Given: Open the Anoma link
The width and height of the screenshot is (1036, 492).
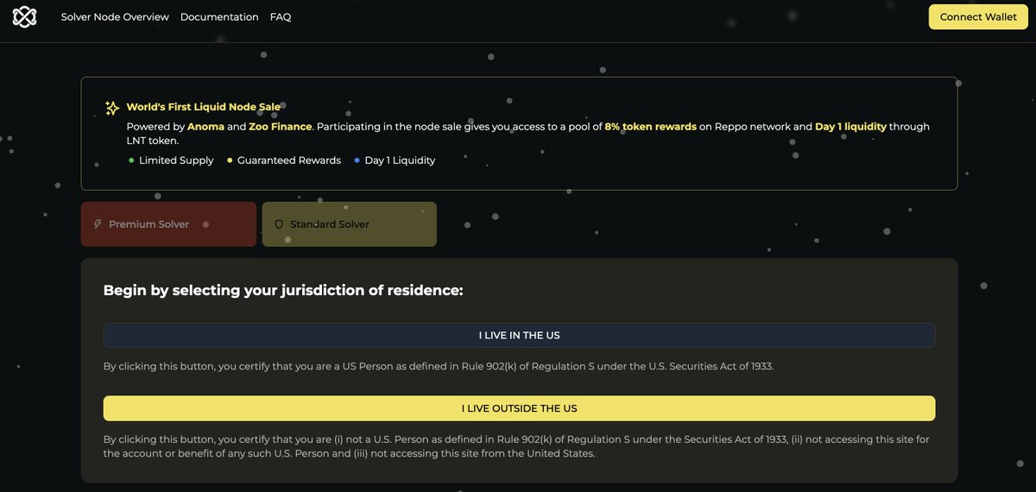Looking at the screenshot, I should (205, 127).
